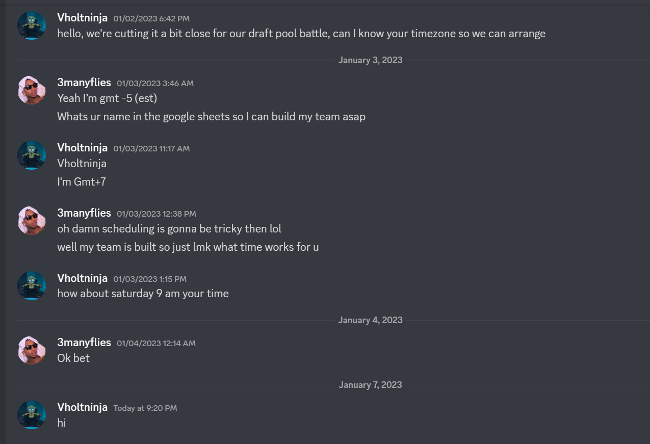Screen dimensions: 650x444
Task: Click the 'Whats ur name in the google sheets' message
Action: [212, 117]
